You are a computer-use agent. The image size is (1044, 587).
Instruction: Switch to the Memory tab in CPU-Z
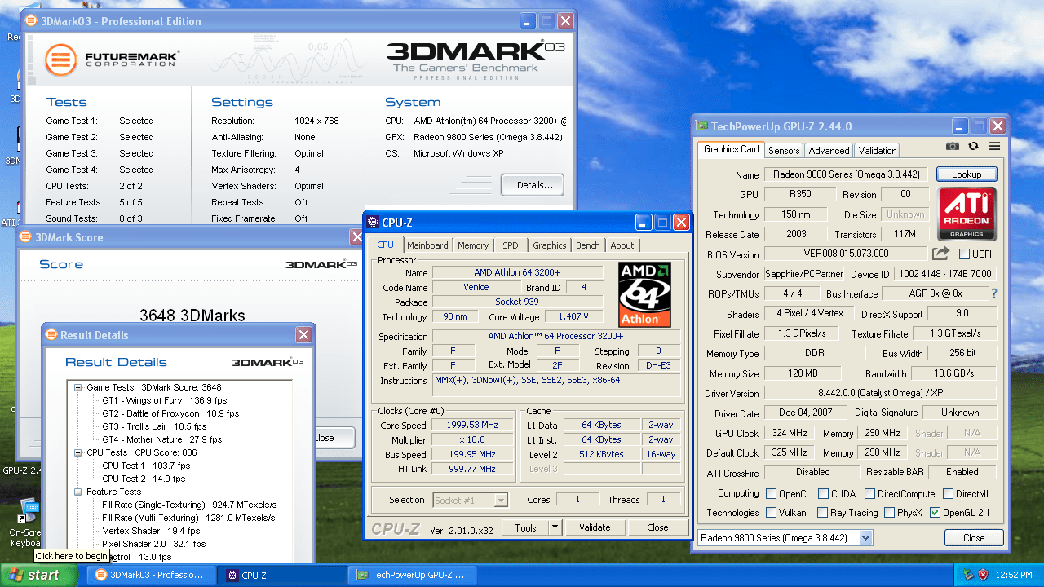pyautogui.click(x=473, y=245)
